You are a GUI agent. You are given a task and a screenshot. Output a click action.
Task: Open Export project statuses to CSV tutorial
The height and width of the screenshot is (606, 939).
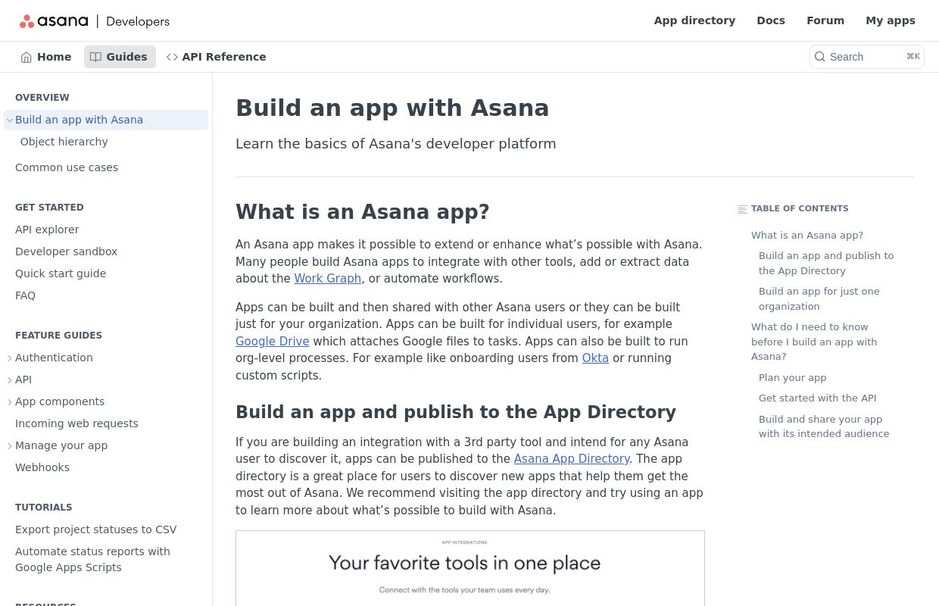coord(96,529)
